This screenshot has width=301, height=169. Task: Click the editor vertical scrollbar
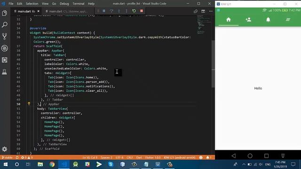click(x=213, y=64)
